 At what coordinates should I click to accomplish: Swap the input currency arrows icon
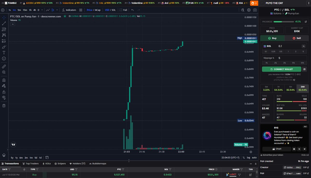pos(303,46)
